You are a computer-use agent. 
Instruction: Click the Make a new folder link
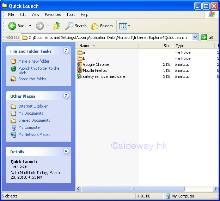click(x=34, y=61)
